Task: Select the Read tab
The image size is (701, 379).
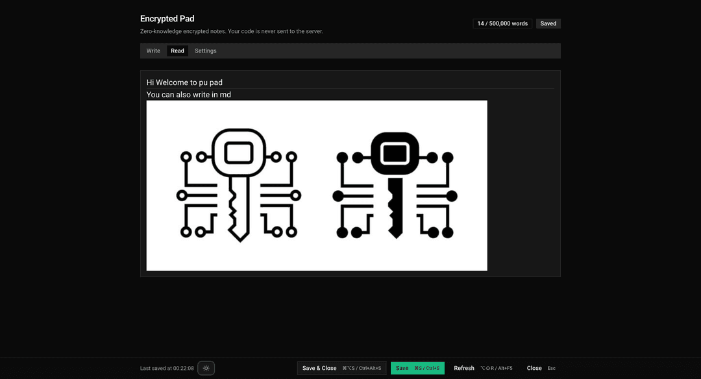Action: coord(177,51)
